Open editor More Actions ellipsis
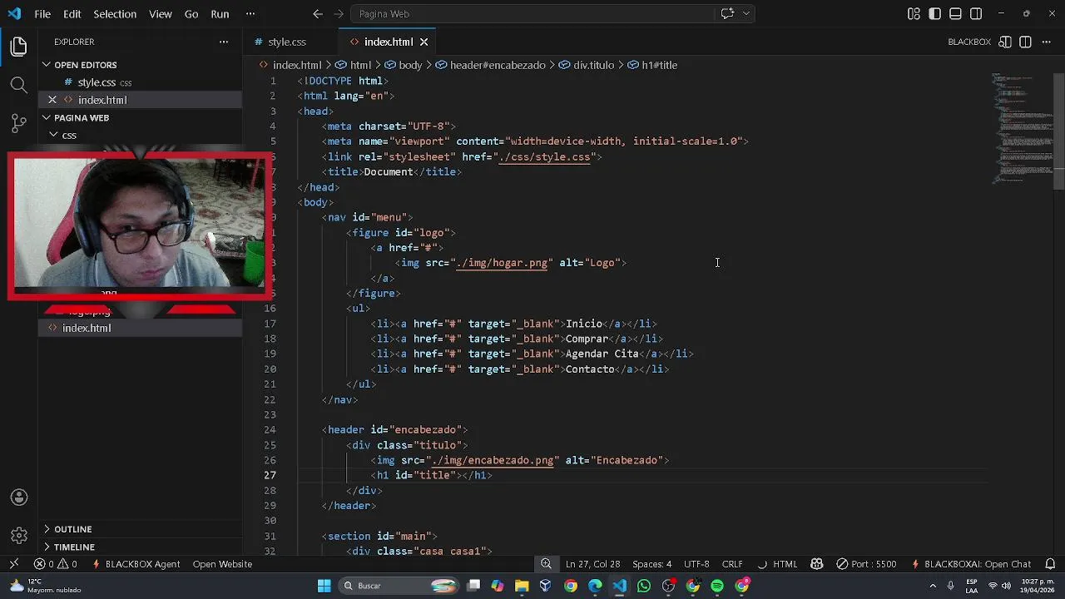The image size is (1065, 599). (1047, 42)
